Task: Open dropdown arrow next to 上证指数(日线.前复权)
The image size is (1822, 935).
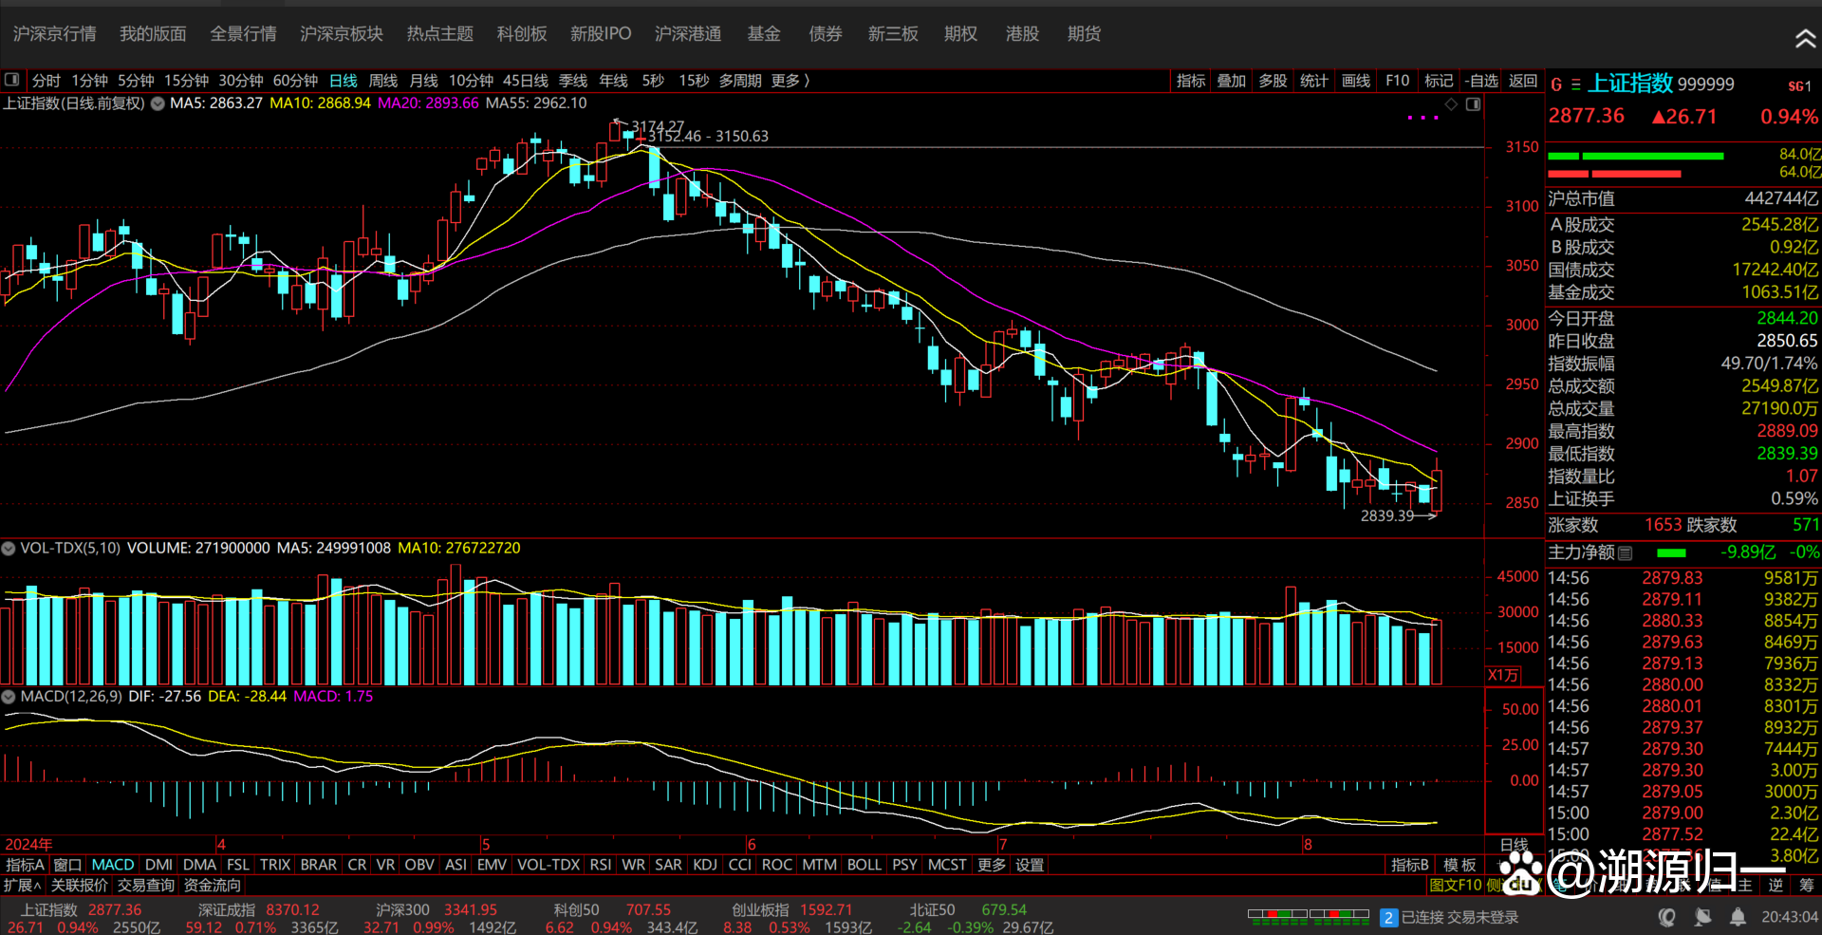Action: pyautogui.click(x=158, y=103)
